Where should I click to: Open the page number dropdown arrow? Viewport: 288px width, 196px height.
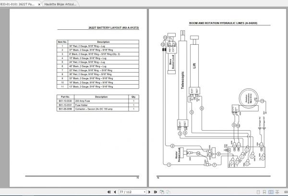click(x=144, y=192)
